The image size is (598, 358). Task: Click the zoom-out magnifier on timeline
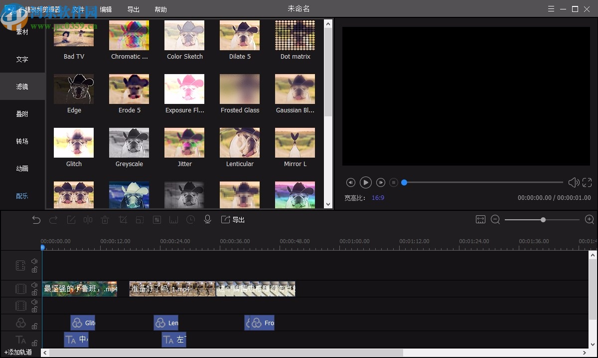(495, 220)
